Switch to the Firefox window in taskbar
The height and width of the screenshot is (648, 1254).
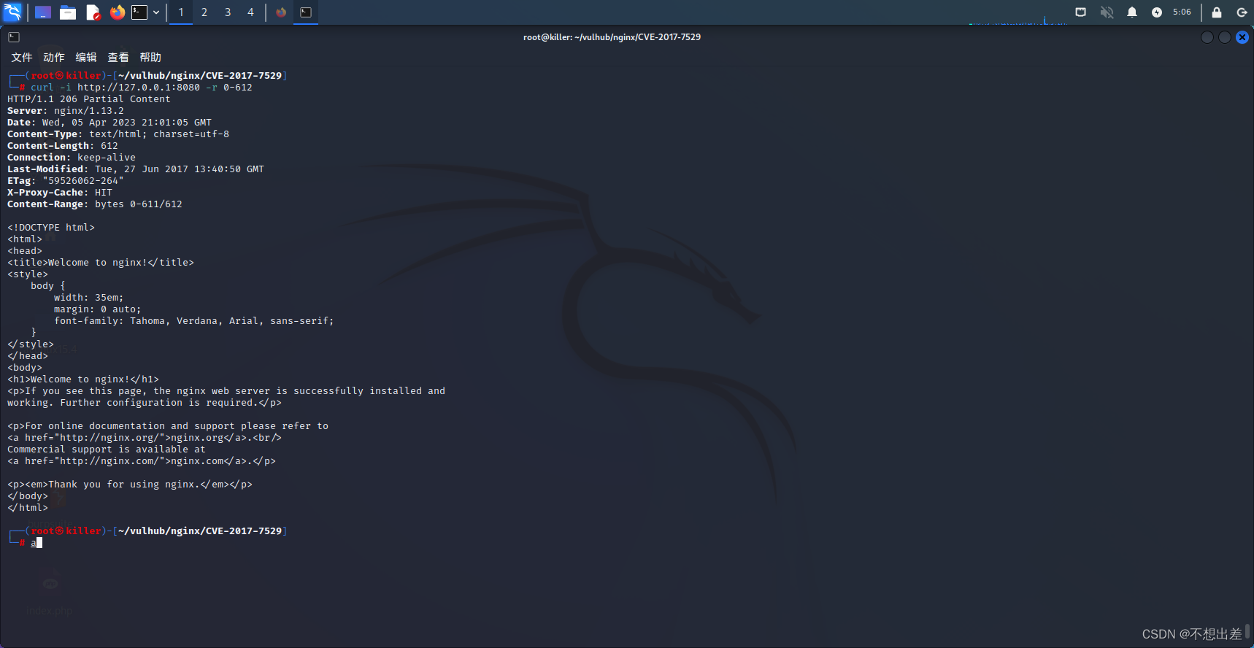tap(281, 12)
